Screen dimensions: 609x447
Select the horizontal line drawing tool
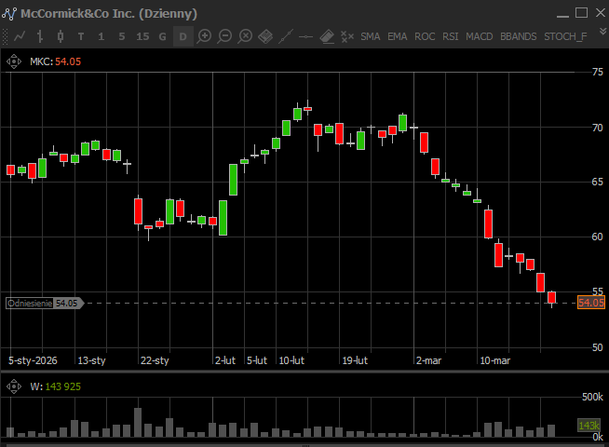pos(306,36)
